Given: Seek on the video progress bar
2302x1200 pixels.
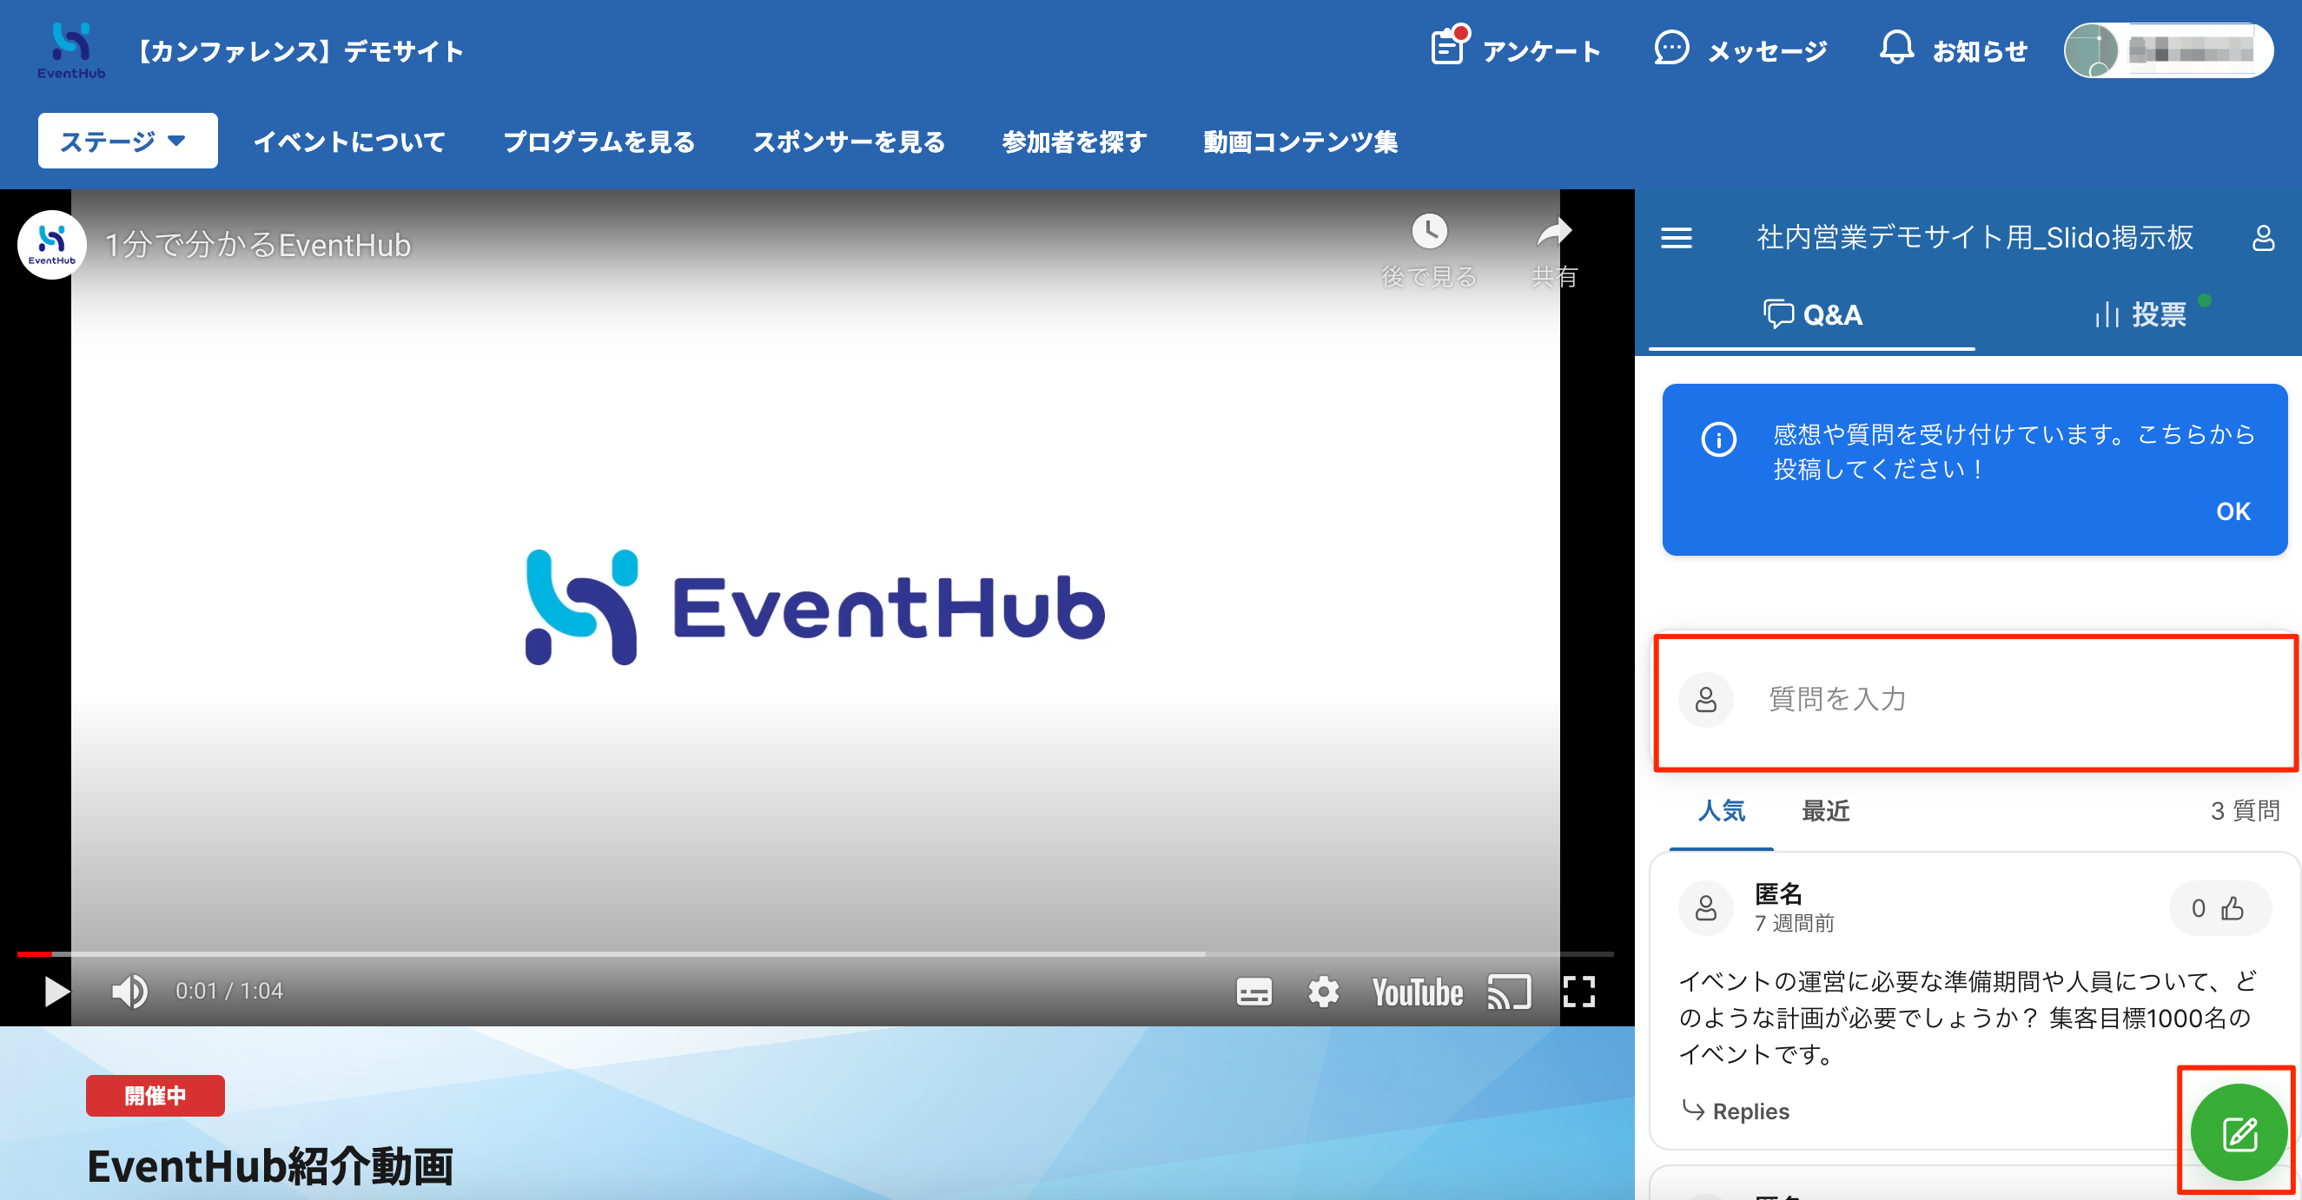Looking at the screenshot, I should click(x=815, y=954).
